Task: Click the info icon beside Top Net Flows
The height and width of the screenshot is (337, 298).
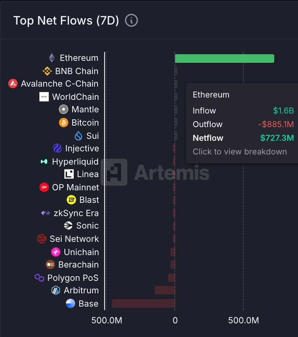Action: 131,20
